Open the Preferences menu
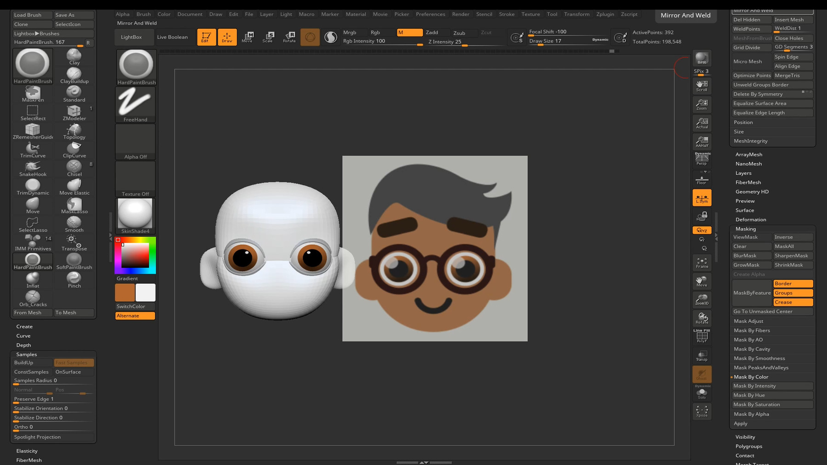 pyautogui.click(x=430, y=14)
